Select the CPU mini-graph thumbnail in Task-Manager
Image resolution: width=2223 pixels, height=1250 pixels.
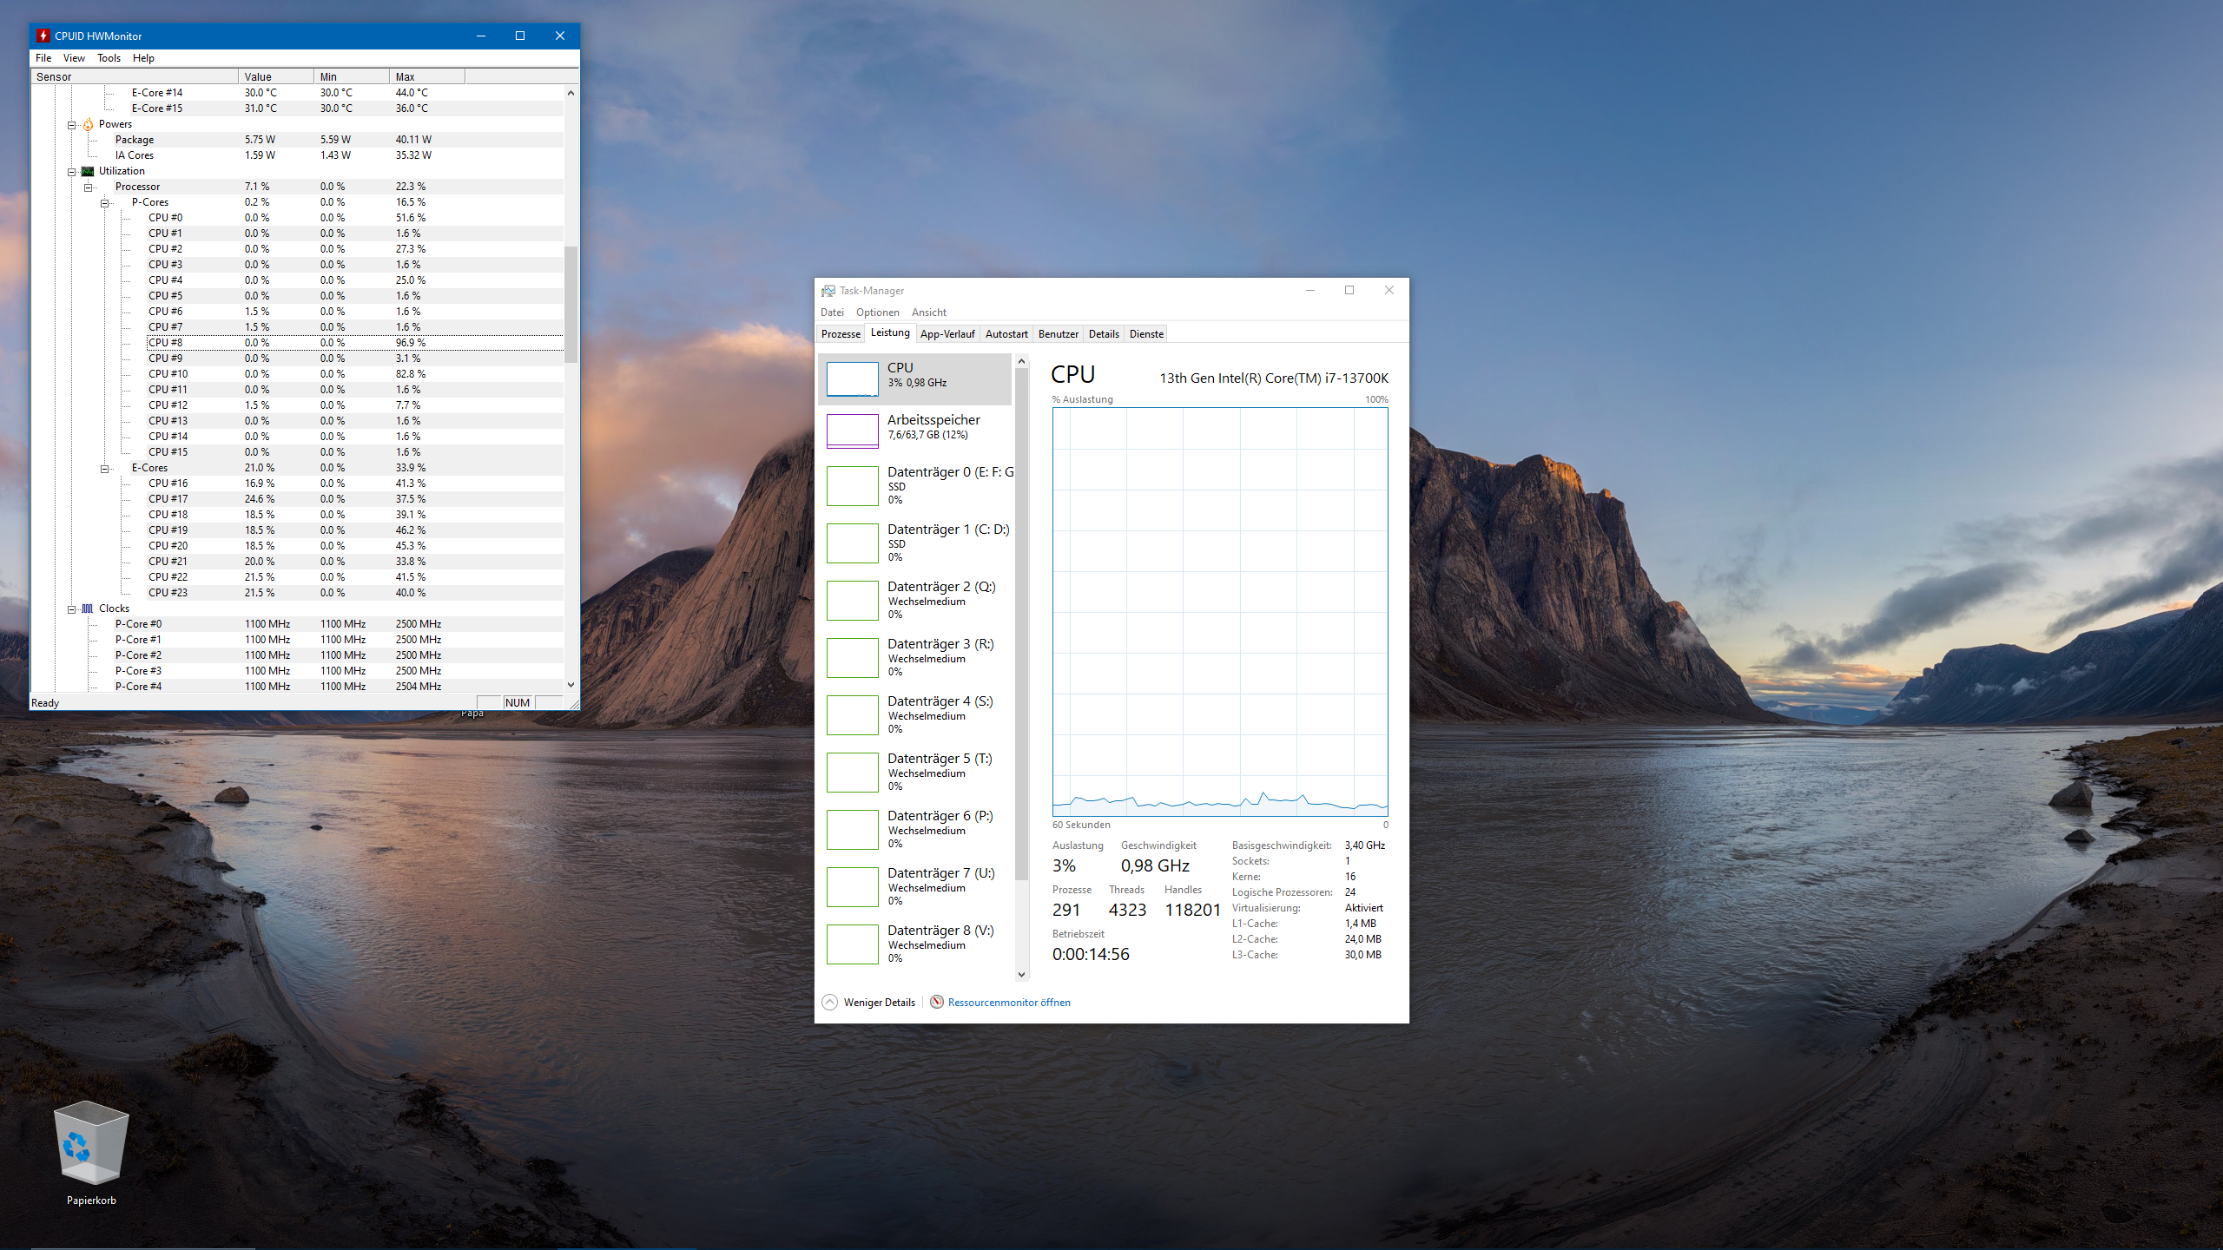tap(852, 379)
